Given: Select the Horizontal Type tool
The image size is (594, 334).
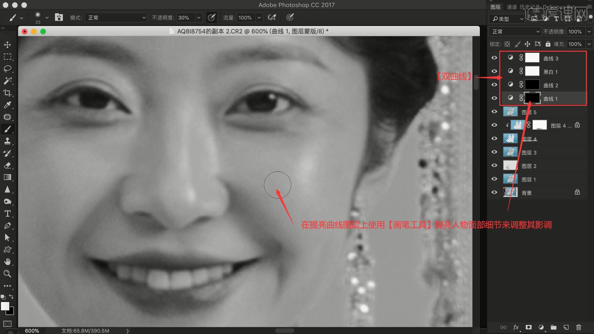Looking at the screenshot, I should (x=7, y=214).
